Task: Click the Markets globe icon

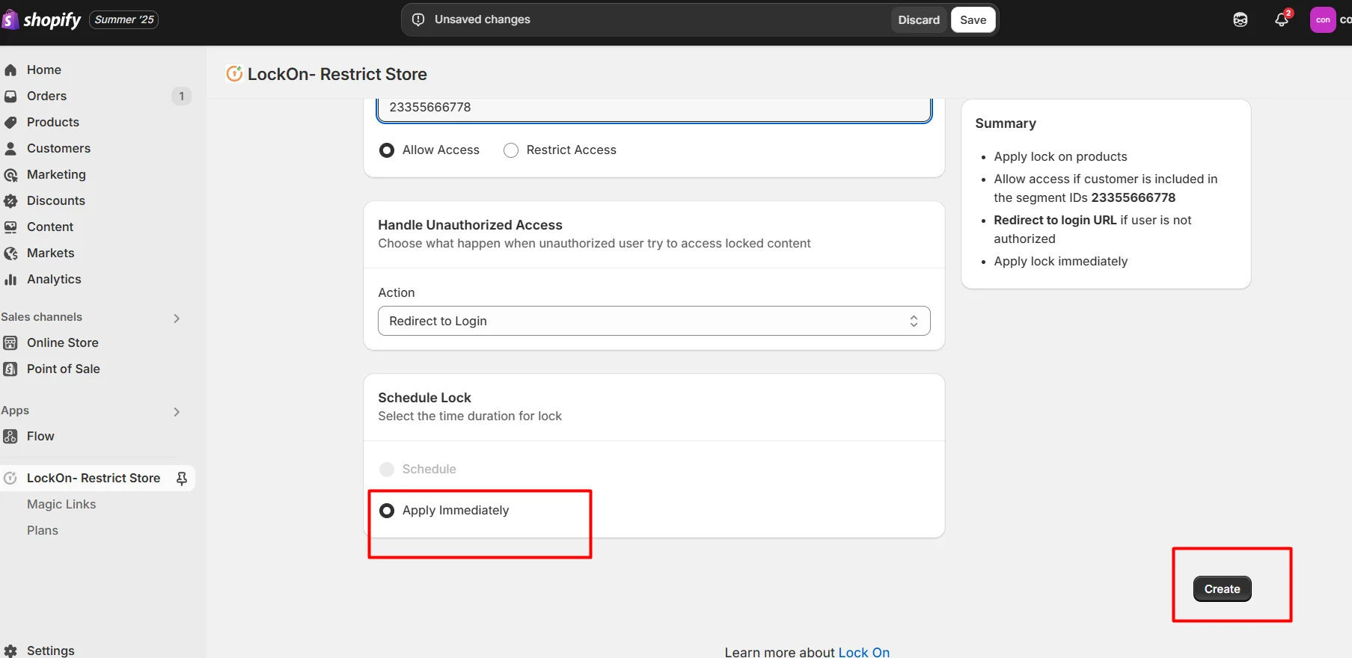Action: [10, 253]
